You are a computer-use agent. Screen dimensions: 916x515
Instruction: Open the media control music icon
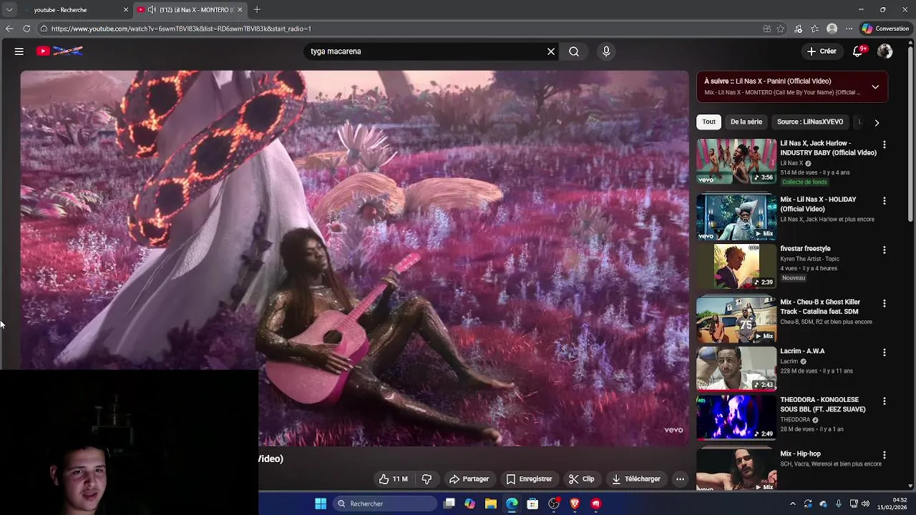pyautogui.click(x=799, y=29)
